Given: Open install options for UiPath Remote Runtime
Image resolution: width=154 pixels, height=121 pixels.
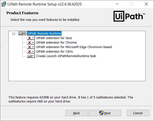Looking at the screenshot, I should [x=22, y=34].
